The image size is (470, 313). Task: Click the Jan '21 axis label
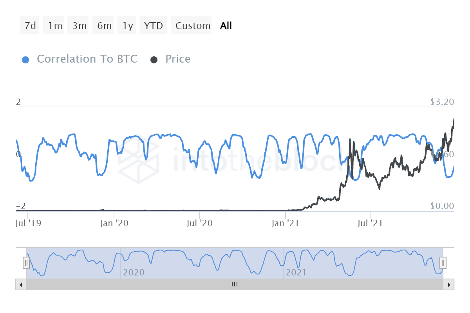(x=286, y=223)
